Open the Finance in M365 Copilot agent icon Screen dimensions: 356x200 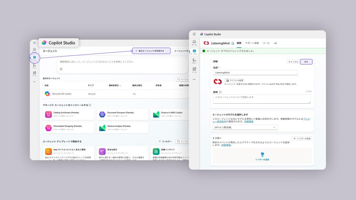click(155, 114)
